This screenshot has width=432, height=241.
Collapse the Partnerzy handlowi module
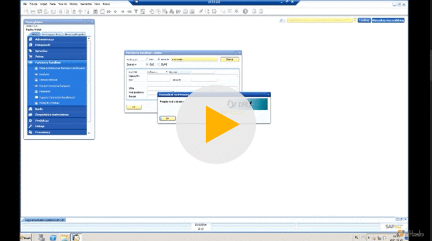coord(57,62)
